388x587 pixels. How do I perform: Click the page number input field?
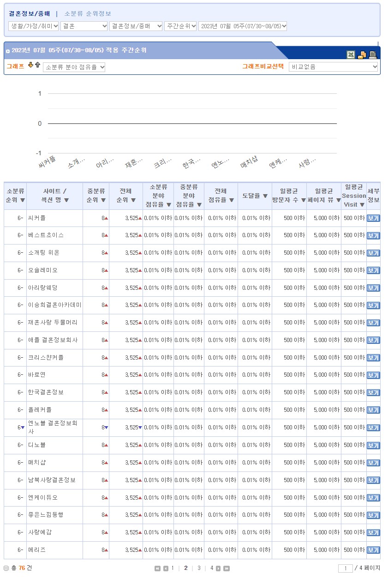tap(345, 569)
